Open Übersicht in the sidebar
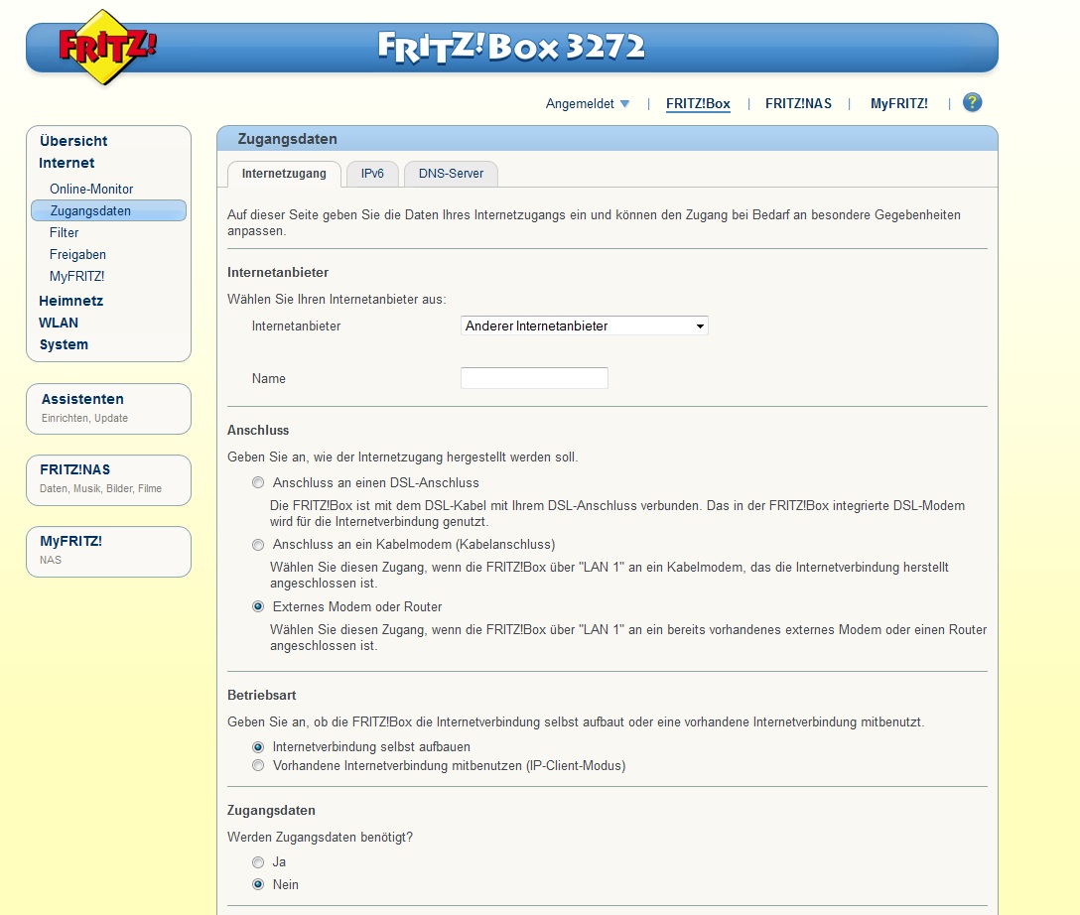 [73, 141]
